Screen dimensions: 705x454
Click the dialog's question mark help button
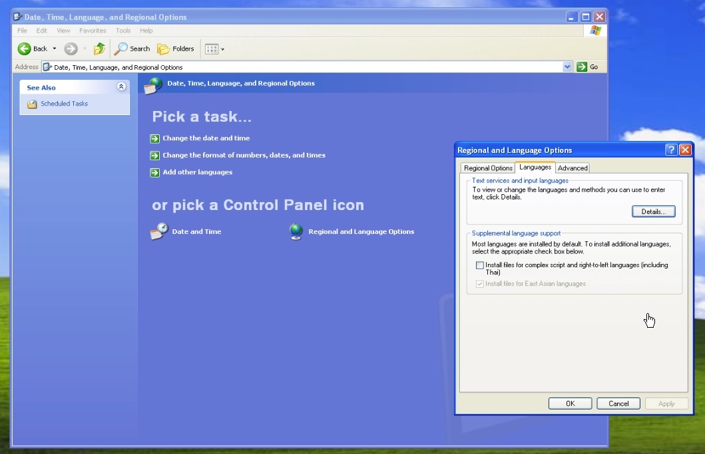[671, 150]
